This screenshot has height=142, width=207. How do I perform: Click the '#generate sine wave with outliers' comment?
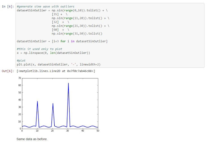pyautogui.click(x=45, y=6)
